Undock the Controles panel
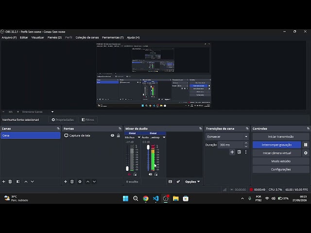Image resolution: width=311 pixels, height=233 pixels. click(x=308, y=129)
